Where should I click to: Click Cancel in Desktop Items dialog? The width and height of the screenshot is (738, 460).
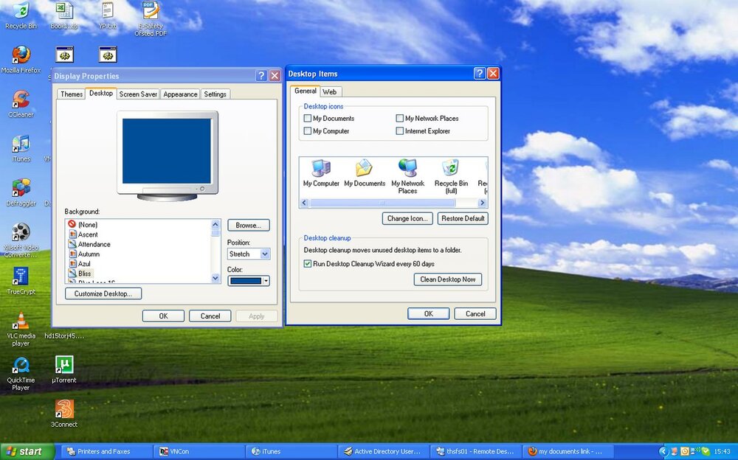(475, 314)
